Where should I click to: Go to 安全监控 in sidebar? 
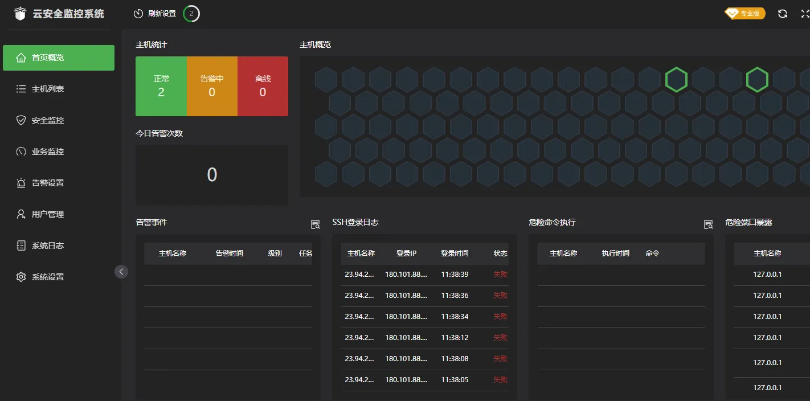(48, 120)
